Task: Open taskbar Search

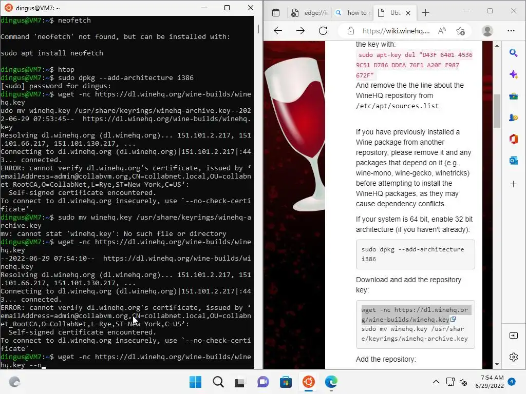Action: [218, 382]
